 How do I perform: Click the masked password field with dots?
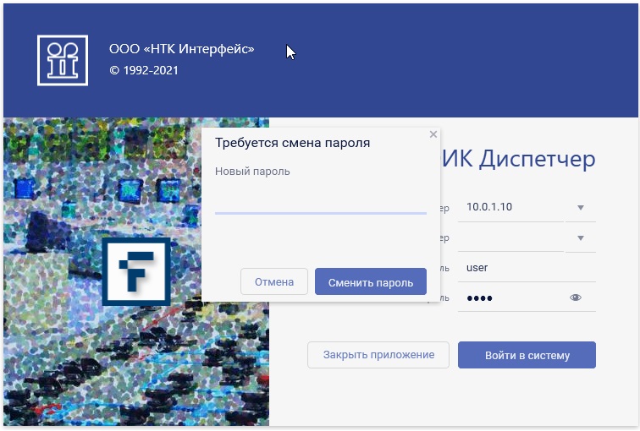pos(510,297)
